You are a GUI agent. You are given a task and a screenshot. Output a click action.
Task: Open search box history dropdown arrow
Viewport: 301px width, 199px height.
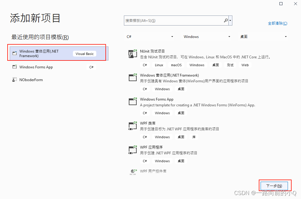230,20
